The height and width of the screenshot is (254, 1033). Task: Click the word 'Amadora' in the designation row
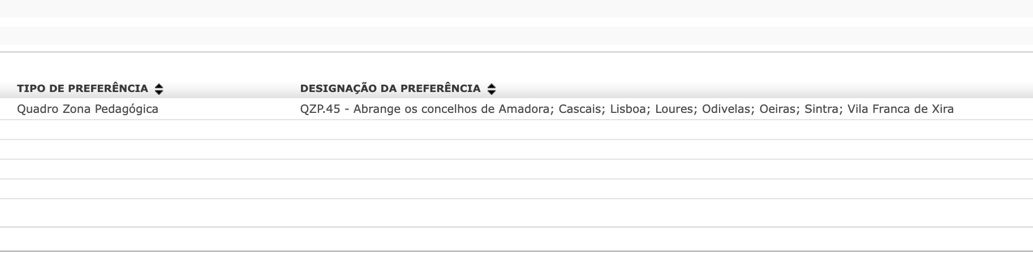(524, 109)
